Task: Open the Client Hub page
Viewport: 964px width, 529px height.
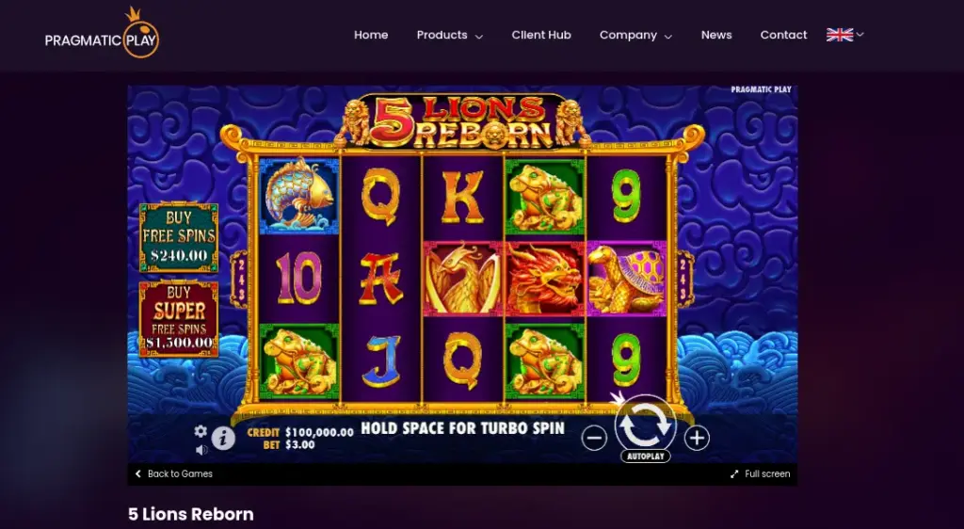Action: tap(541, 35)
